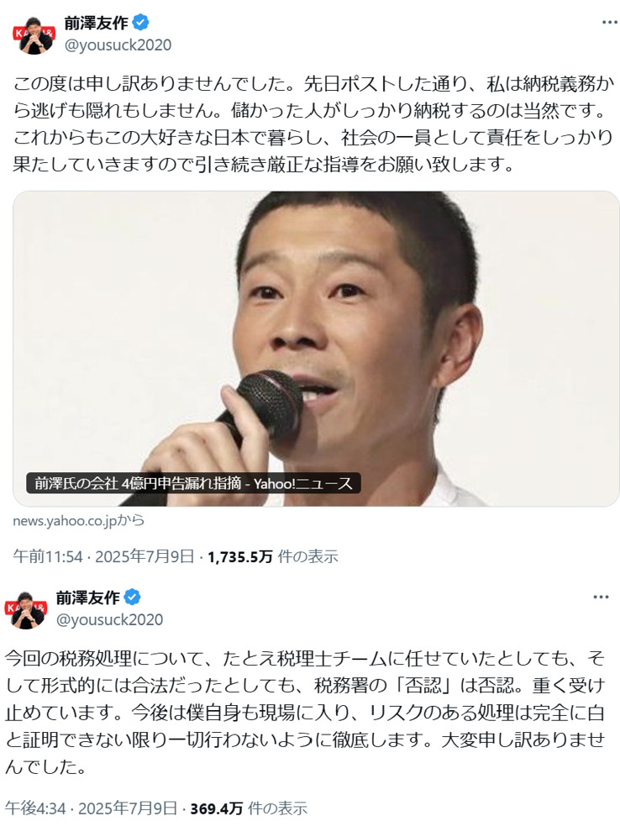620x837 pixels.
Task: Click the second tweet's profile avatar
Action: [x=25, y=609]
